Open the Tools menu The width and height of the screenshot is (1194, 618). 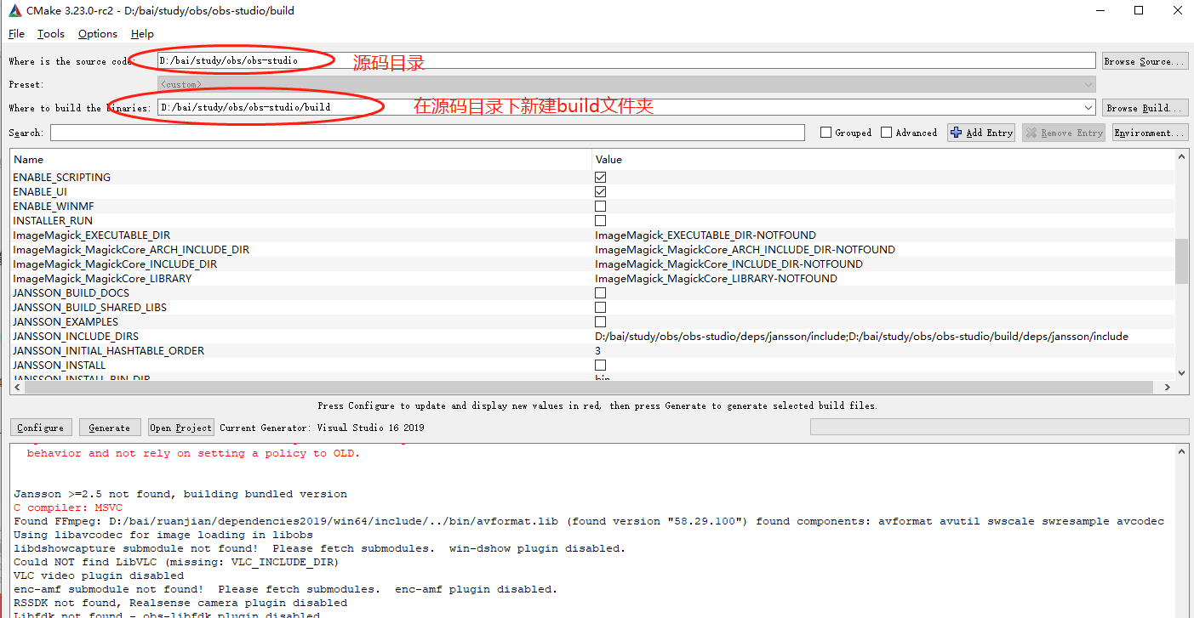51,34
